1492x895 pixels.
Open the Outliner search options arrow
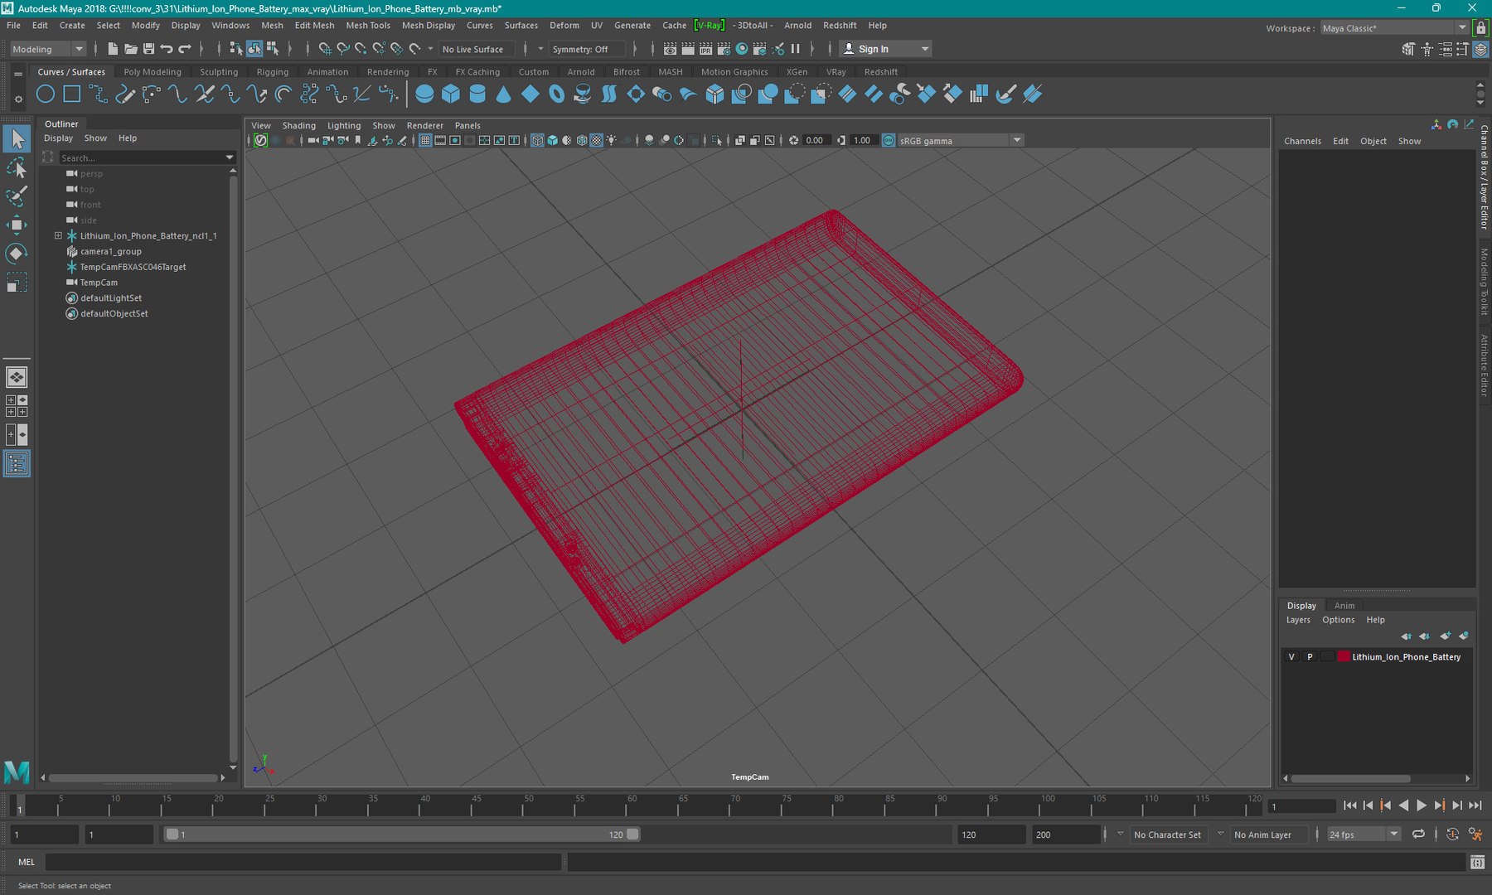coord(230,157)
